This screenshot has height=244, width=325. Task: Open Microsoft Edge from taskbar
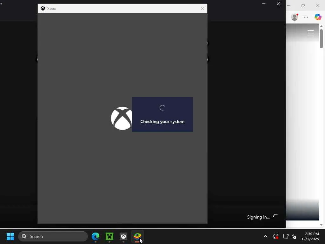click(96, 236)
